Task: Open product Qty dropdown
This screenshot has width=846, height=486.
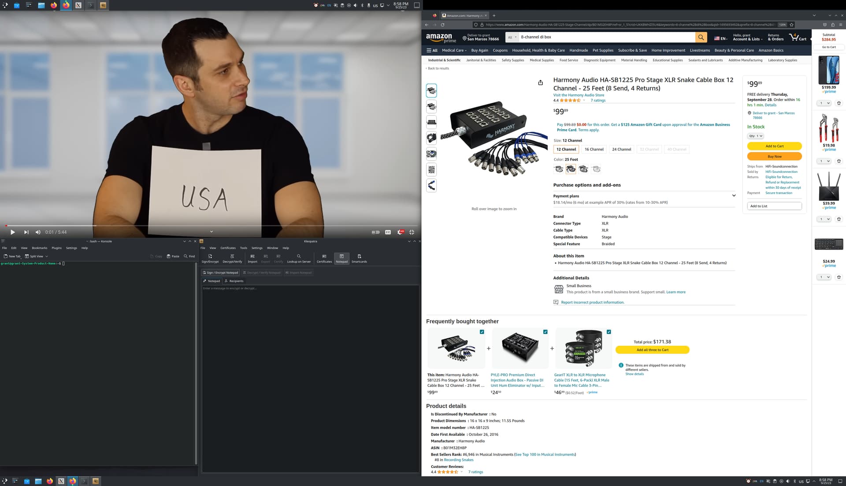Action: (755, 136)
